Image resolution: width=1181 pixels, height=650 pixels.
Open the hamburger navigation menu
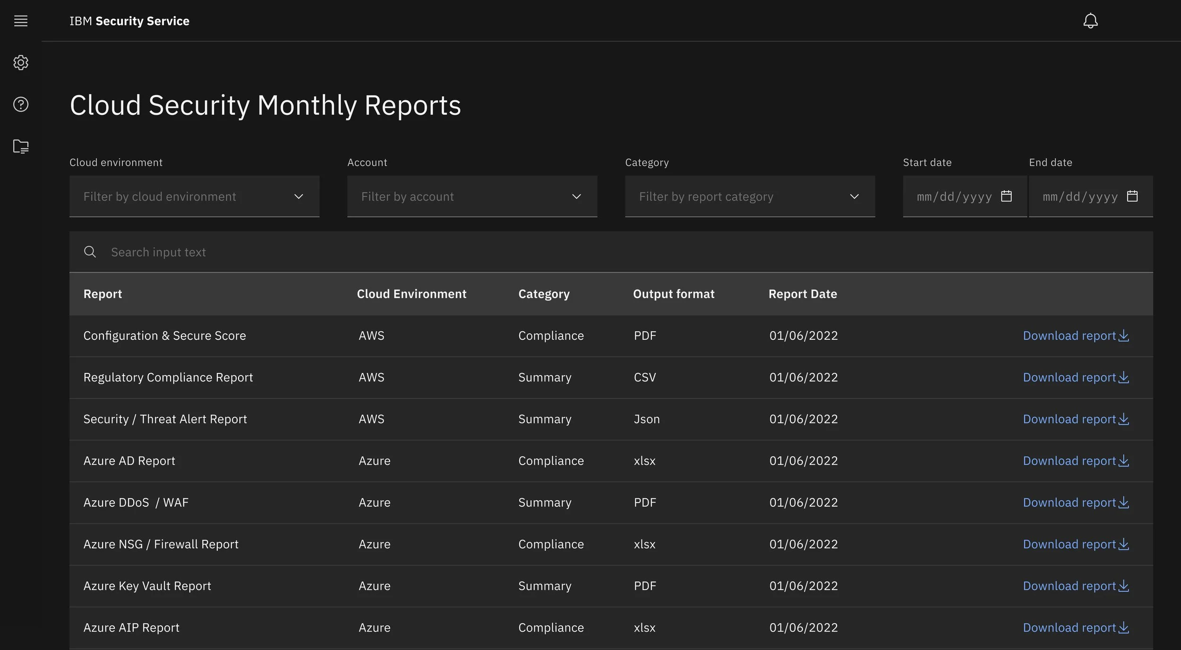tap(21, 21)
